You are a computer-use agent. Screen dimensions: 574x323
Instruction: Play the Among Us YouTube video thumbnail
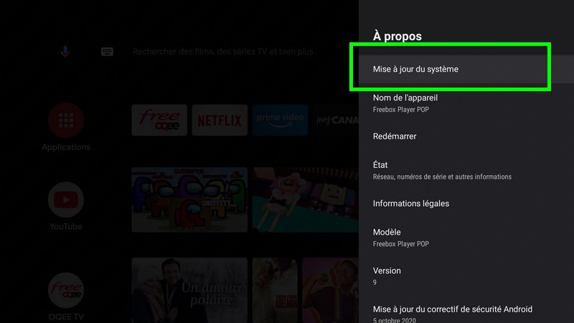[x=189, y=200]
